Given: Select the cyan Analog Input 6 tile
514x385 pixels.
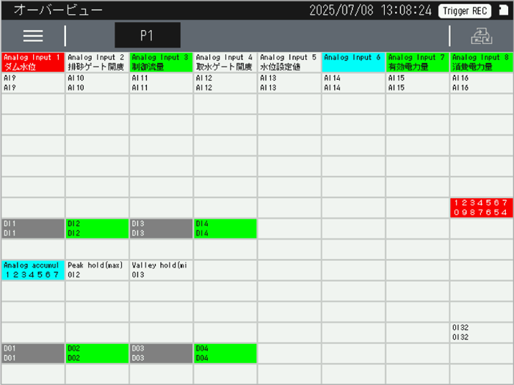Looking at the screenshot, I should pos(353,62).
